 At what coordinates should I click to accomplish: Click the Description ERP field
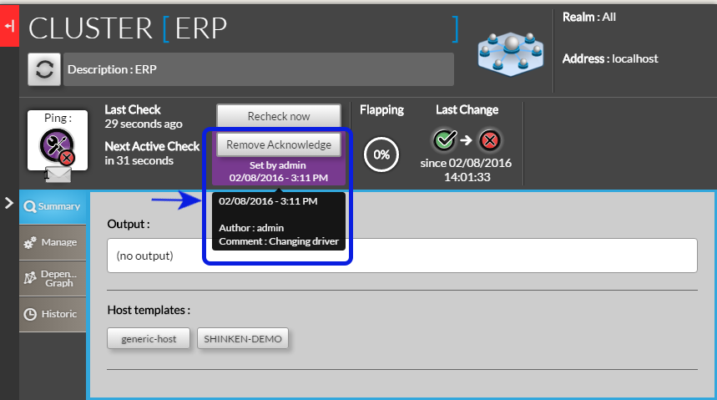tap(259, 69)
